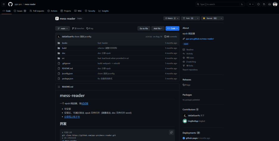This screenshot has height=141, width=279.
Task: Switch to the Code tab
Action: click(7, 11)
